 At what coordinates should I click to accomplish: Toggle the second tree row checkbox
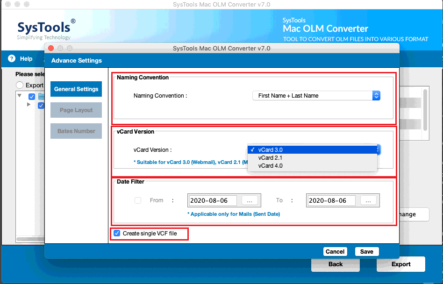(x=41, y=105)
